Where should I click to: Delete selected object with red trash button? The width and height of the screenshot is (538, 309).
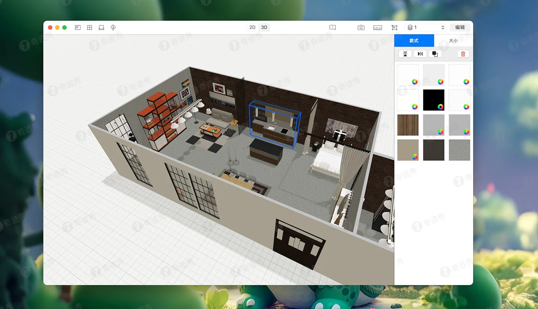(x=463, y=54)
